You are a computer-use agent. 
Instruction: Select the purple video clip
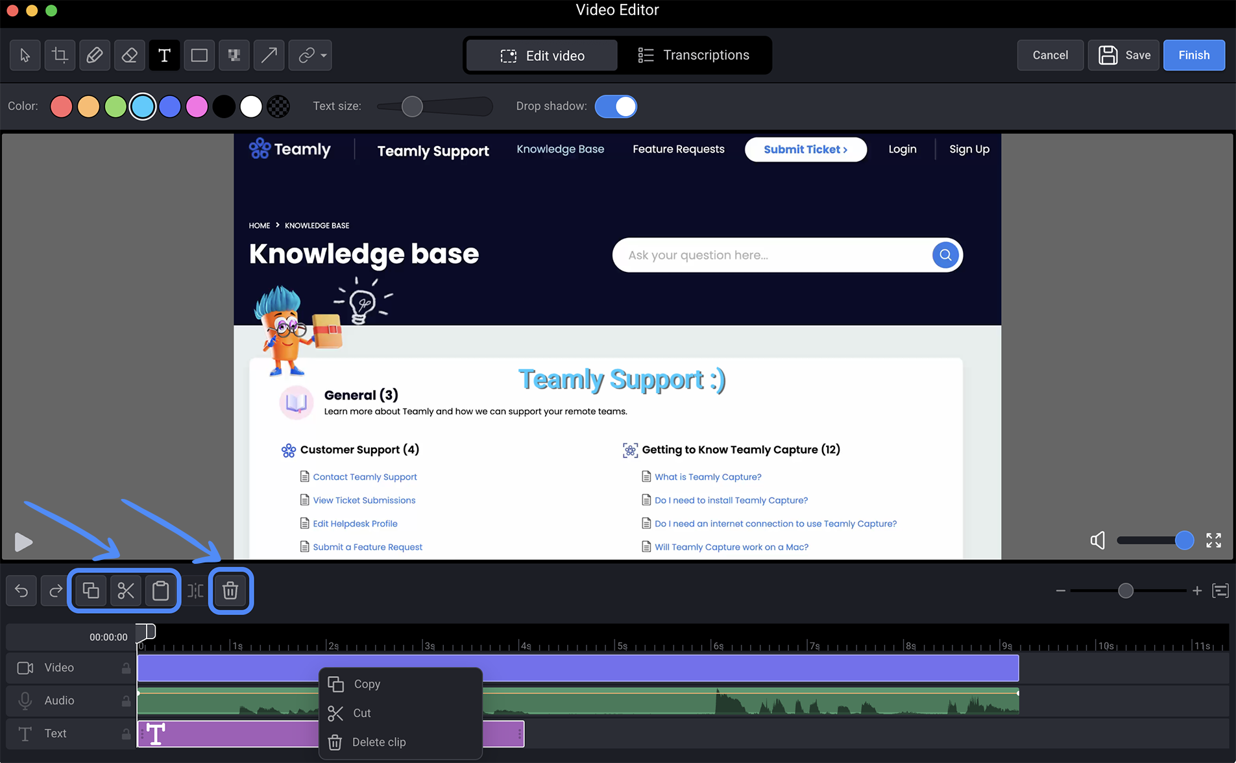point(578,668)
